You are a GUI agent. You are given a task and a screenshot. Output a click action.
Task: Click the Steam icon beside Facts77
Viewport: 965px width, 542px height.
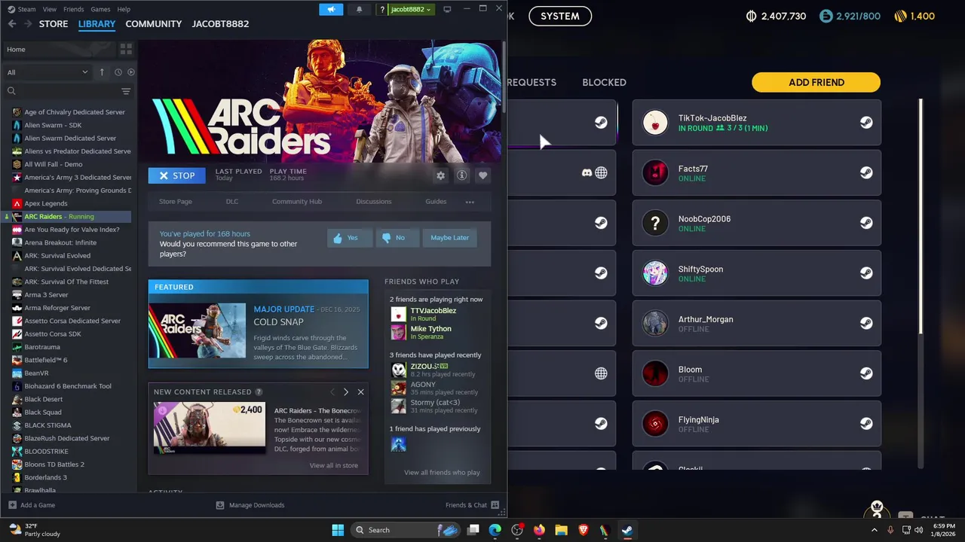[x=866, y=172]
